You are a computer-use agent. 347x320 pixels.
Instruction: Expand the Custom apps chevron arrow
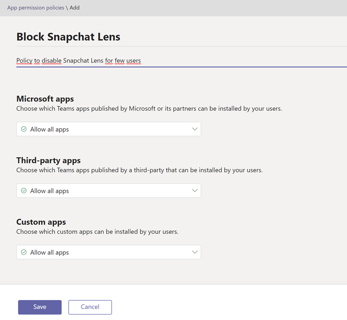pyautogui.click(x=194, y=252)
